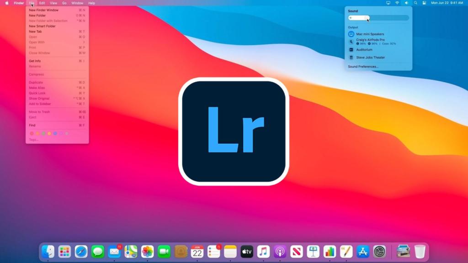Open Spotlight search from the menu bar

[415, 3]
